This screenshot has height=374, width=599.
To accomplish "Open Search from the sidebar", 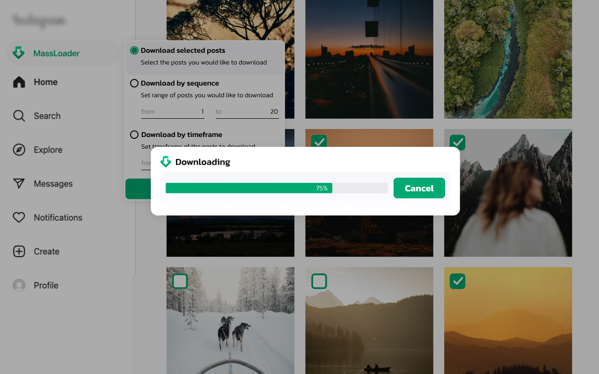I will click(x=19, y=115).
